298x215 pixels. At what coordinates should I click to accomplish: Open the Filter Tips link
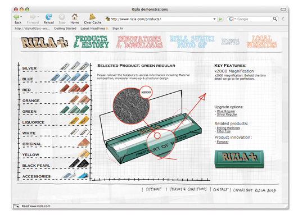tap(224, 131)
